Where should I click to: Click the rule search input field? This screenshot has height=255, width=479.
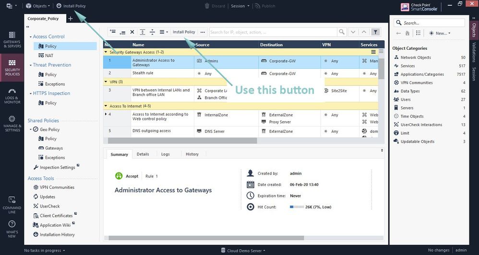[273, 32]
